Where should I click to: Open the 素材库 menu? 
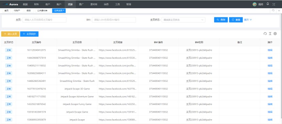94,4
